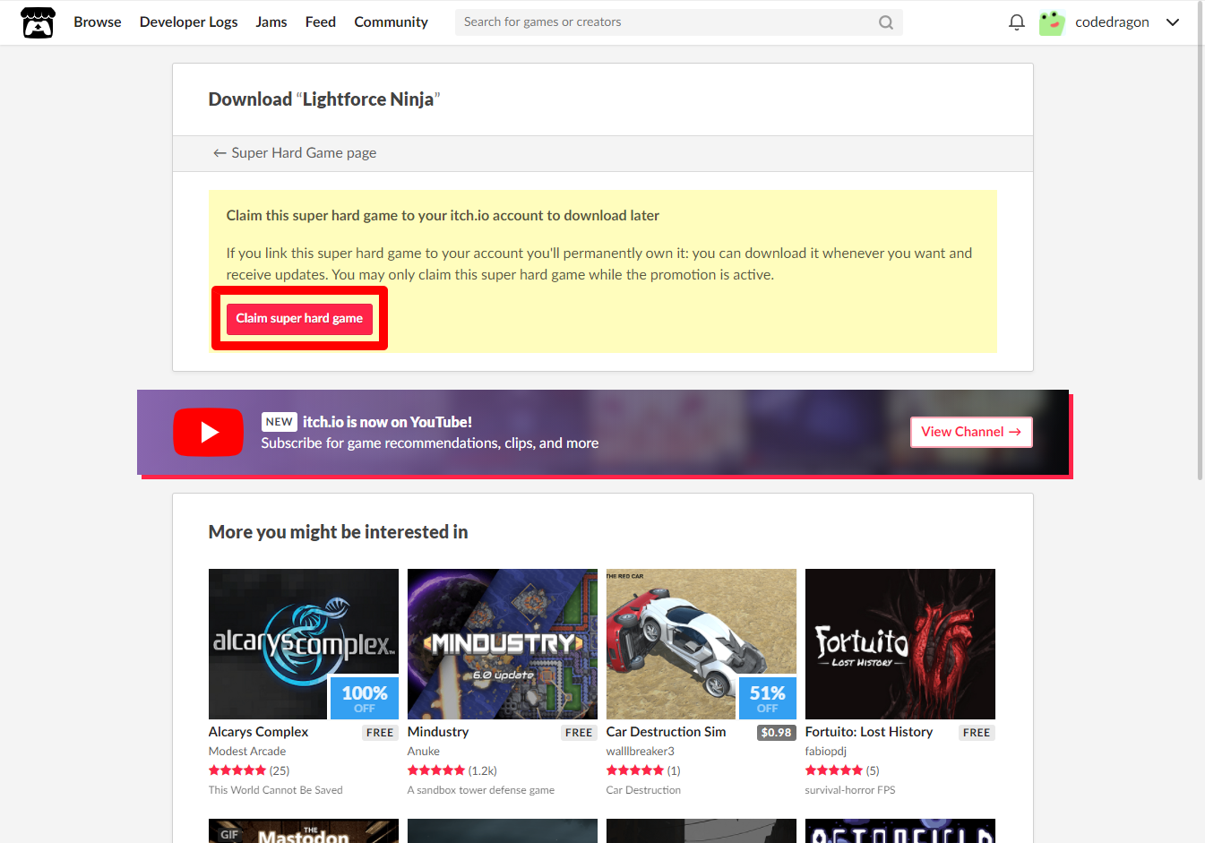
Task: Click the YouTube play icon
Action: pos(208,433)
